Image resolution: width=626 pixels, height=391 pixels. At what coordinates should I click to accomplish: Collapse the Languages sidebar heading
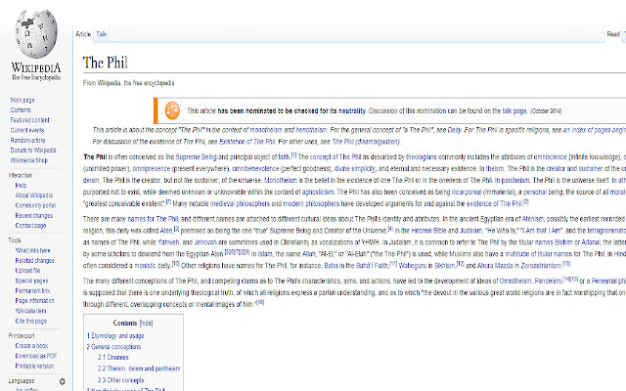[22, 381]
